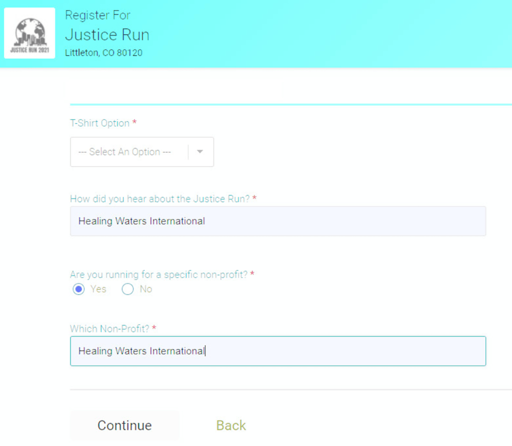Expand the T-Shirt Option dropdown arrow

pos(200,152)
